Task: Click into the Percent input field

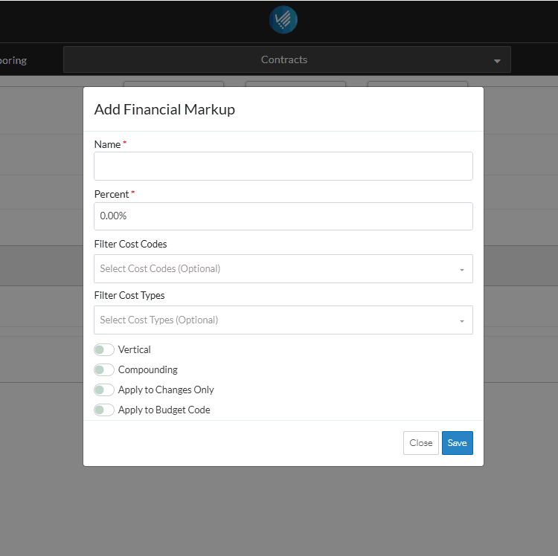Action: [x=283, y=216]
